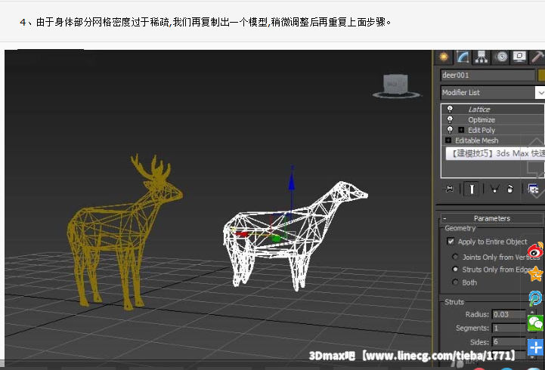Uncheck Apply to Entire Object checkbox
Viewport: 545px width, 370px height.
tap(451, 241)
